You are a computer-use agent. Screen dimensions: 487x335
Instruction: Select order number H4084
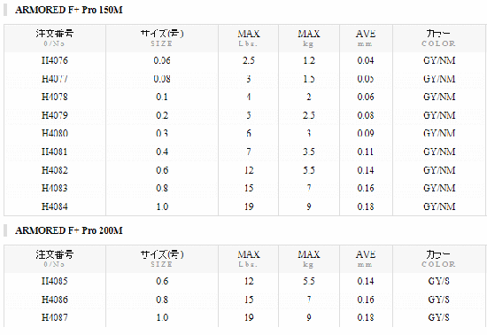coord(55,206)
